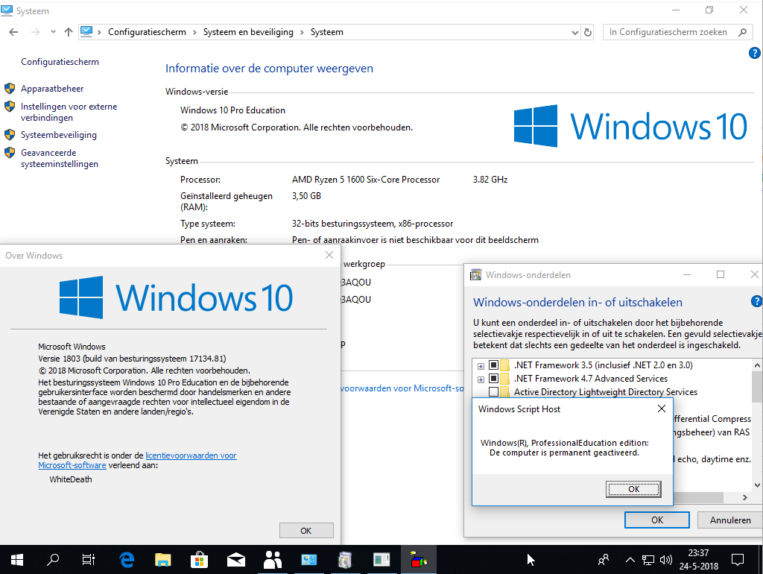Open the Action Center notification icon
Viewport: 763px width, 574px height.
[738, 560]
